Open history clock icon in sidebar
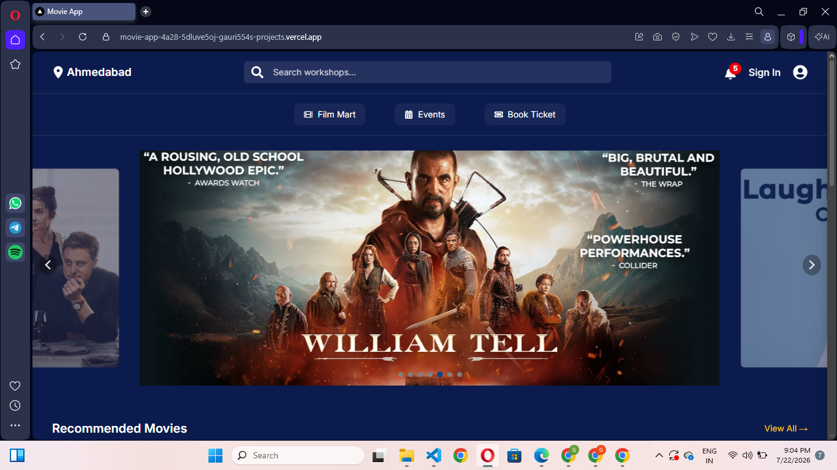The image size is (837, 470). [x=15, y=406]
